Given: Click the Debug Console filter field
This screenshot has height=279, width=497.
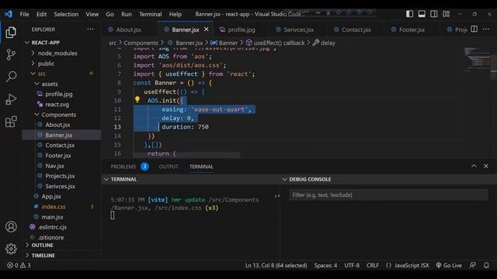Looking at the screenshot, I should pyautogui.click(x=388, y=195).
